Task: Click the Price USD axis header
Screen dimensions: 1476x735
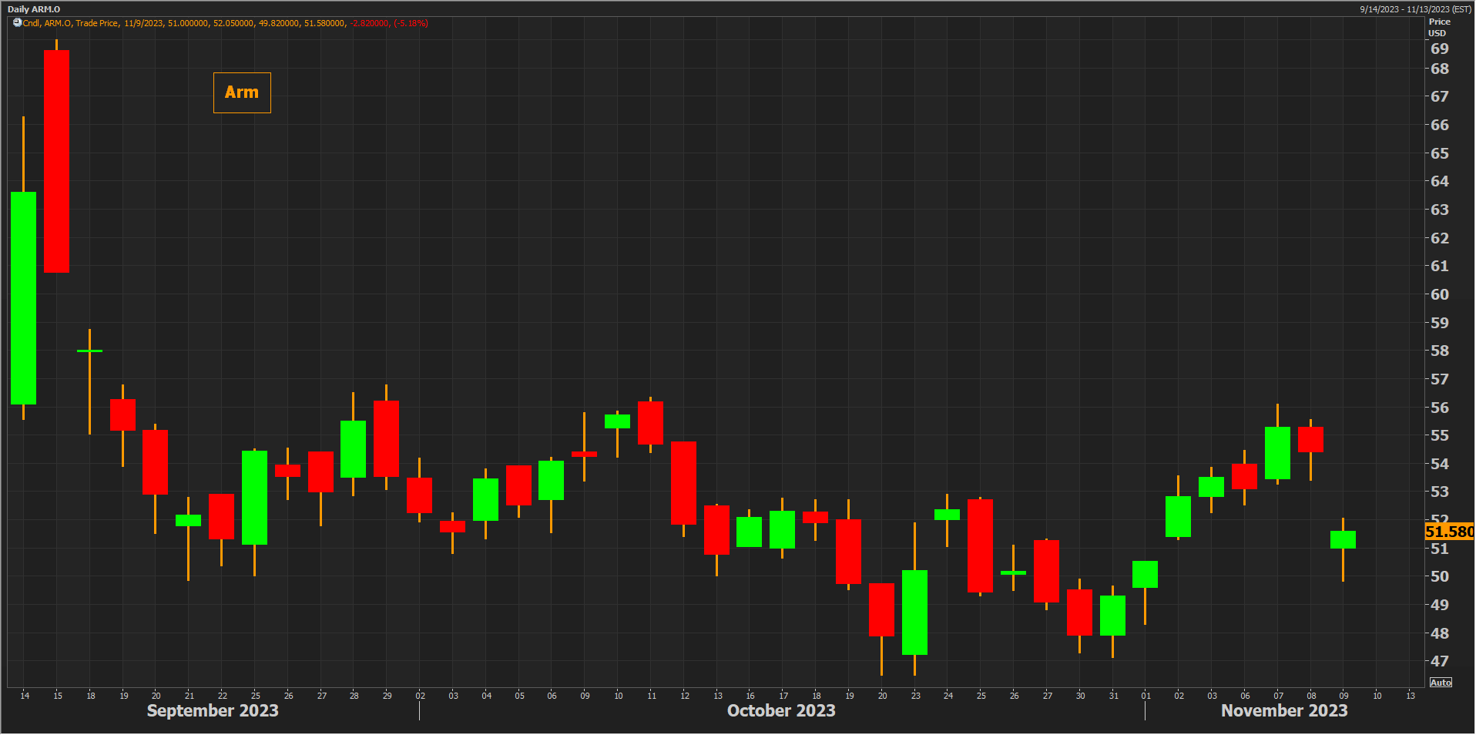Action: [1438, 27]
